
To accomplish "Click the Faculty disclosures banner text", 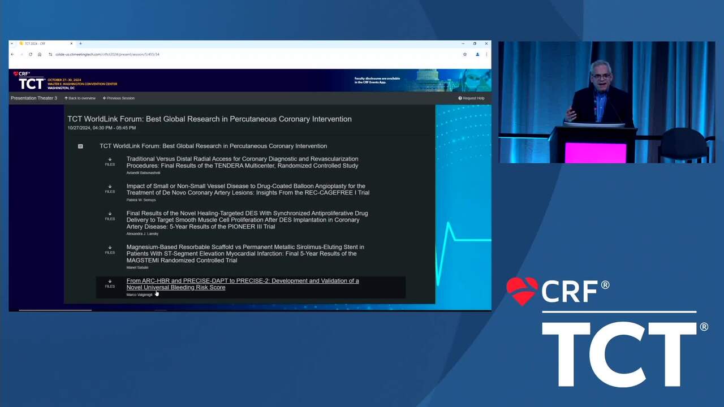I will click(x=377, y=80).
